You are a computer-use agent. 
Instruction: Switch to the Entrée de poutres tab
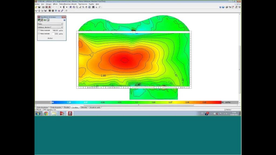56,107
